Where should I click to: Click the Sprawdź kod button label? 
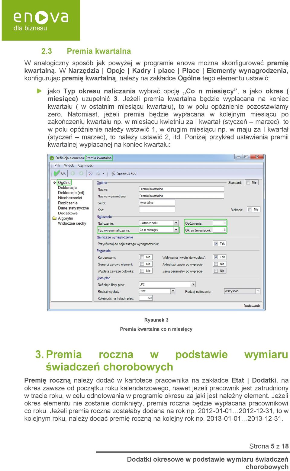click(x=127, y=173)
